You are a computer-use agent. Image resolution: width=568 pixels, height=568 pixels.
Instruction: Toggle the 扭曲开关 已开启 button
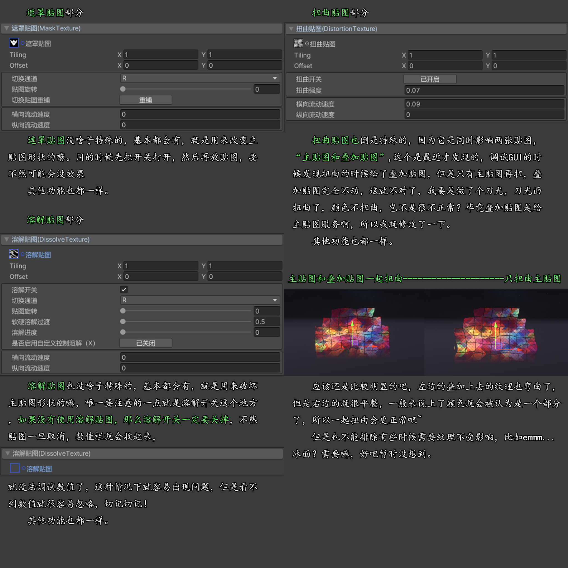[430, 79]
